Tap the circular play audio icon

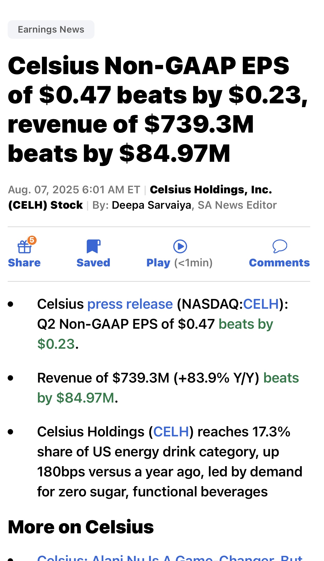point(180,246)
